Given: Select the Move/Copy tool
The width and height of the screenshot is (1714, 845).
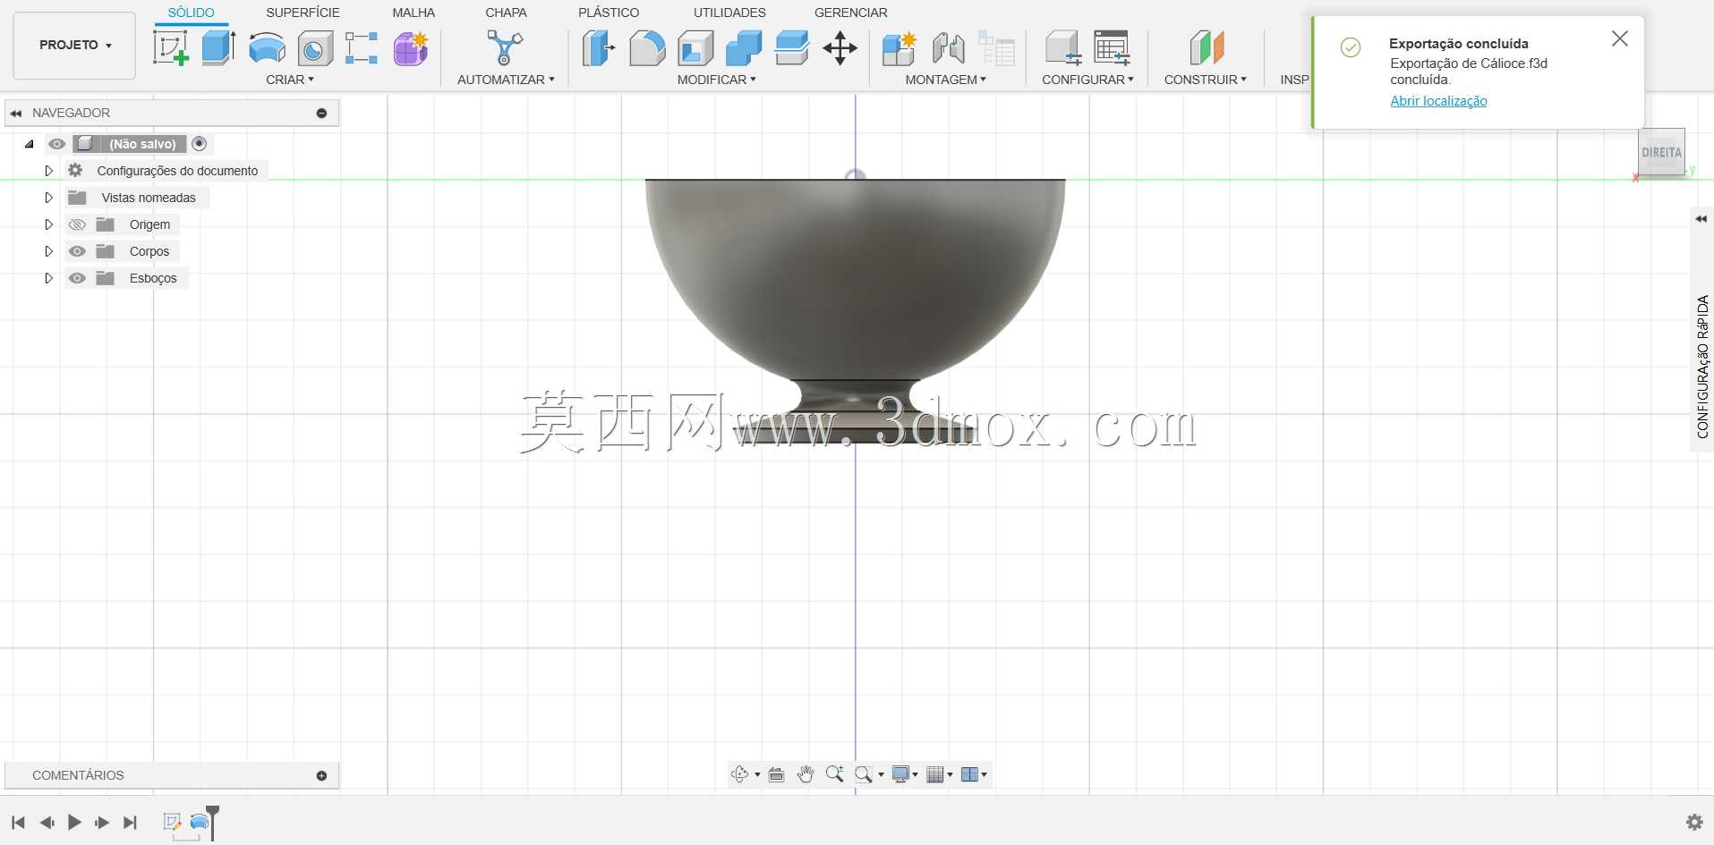Looking at the screenshot, I should [840, 48].
